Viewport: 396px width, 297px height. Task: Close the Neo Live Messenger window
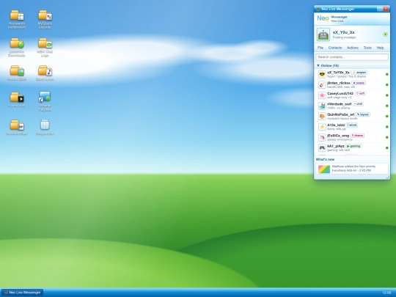point(386,9)
